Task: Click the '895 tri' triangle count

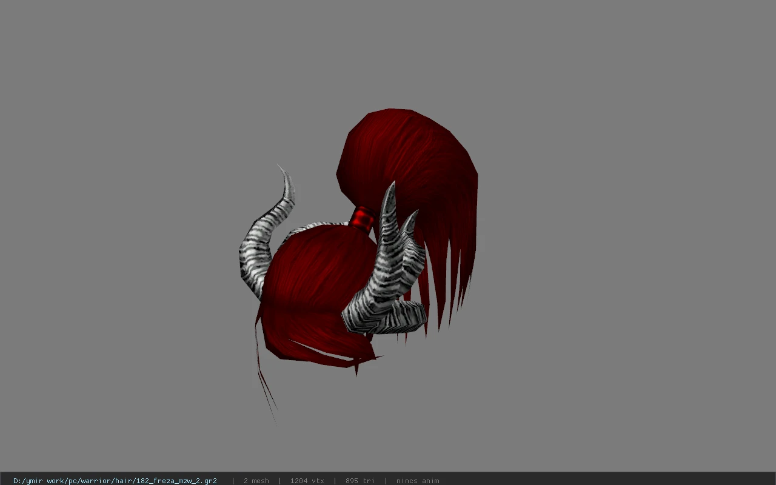Action: tap(360, 481)
